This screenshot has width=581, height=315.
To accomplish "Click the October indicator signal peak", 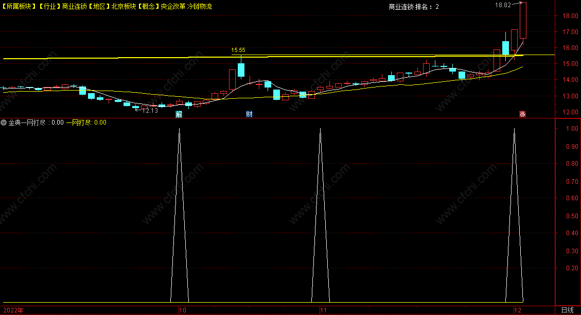I will (179, 129).
